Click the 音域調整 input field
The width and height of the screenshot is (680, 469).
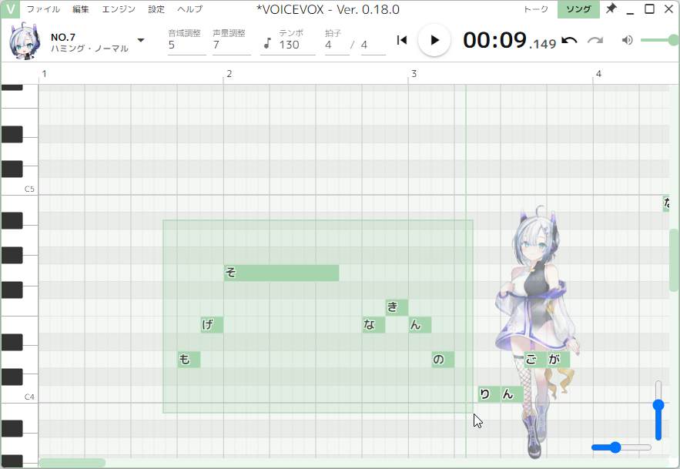186,45
